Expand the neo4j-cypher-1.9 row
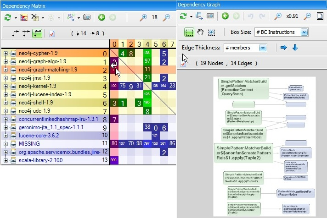 (6, 54)
